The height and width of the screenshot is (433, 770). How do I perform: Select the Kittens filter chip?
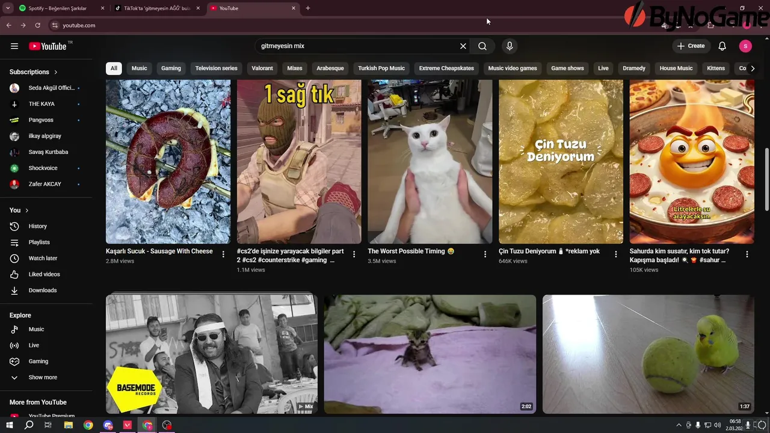click(x=716, y=69)
